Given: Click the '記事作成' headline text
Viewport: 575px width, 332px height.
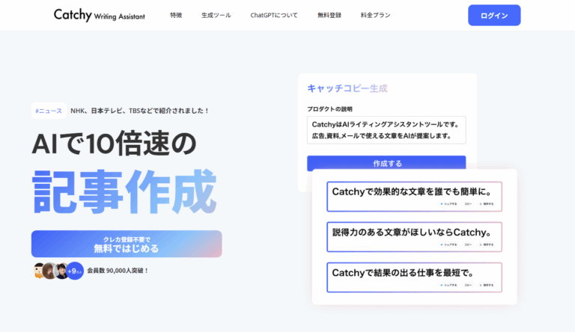Looking at the screenshot, I should tap(124, 191).
